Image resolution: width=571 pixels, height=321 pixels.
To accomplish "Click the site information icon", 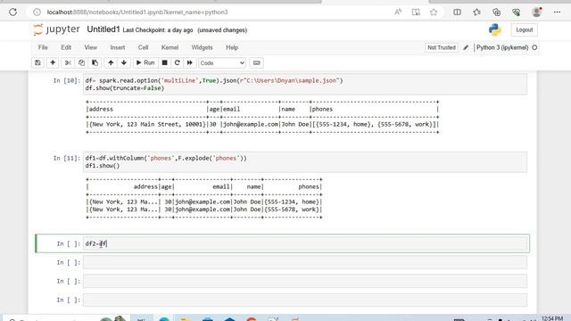I will [x=37, y=12].
